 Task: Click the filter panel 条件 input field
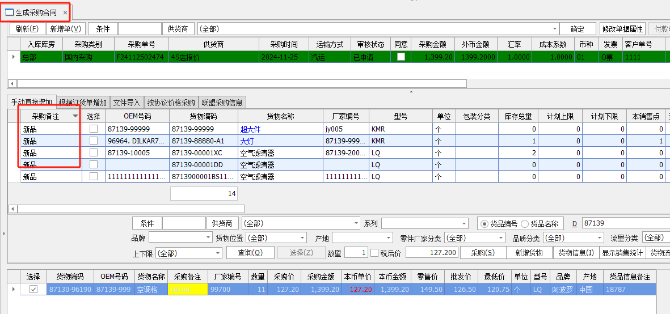pyautogui.click(x=184, y=223)
